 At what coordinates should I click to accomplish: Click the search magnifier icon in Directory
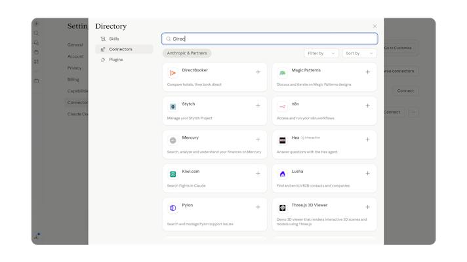point(169,39)
